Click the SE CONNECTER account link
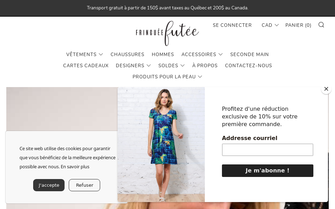 pos(232,25)
